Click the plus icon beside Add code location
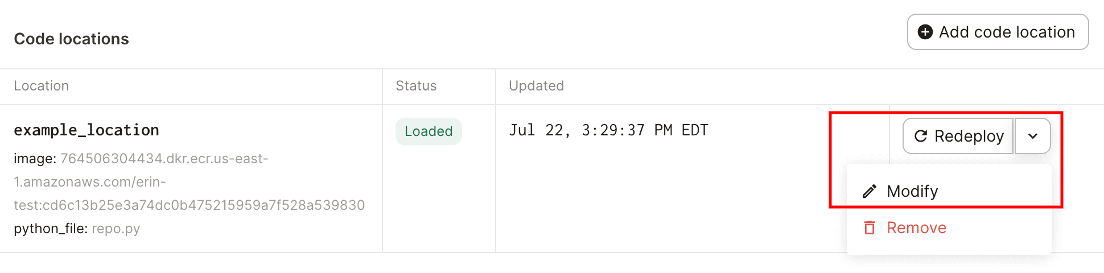Screen dimensions: 1104x273 click(x=925, y=32)
